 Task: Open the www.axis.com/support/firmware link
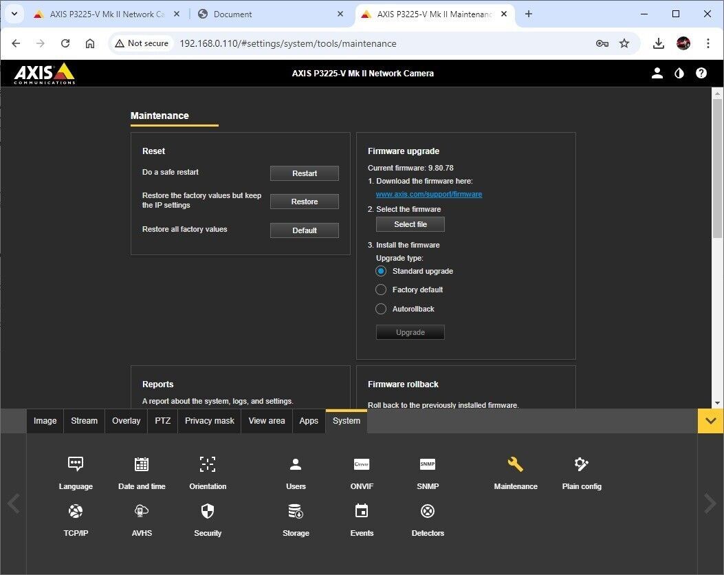click(x=429, y=195)
